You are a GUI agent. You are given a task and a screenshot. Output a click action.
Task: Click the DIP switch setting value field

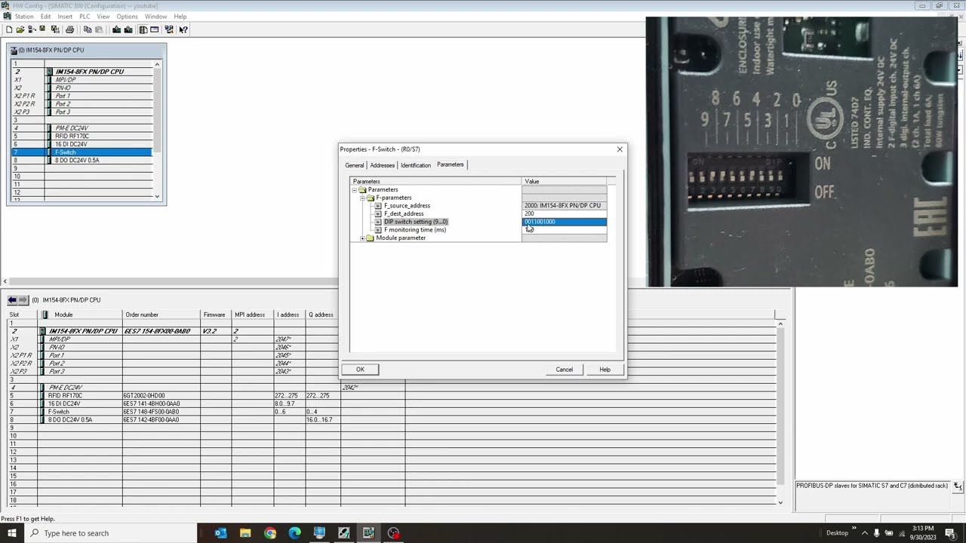click(x=565, y=222)
